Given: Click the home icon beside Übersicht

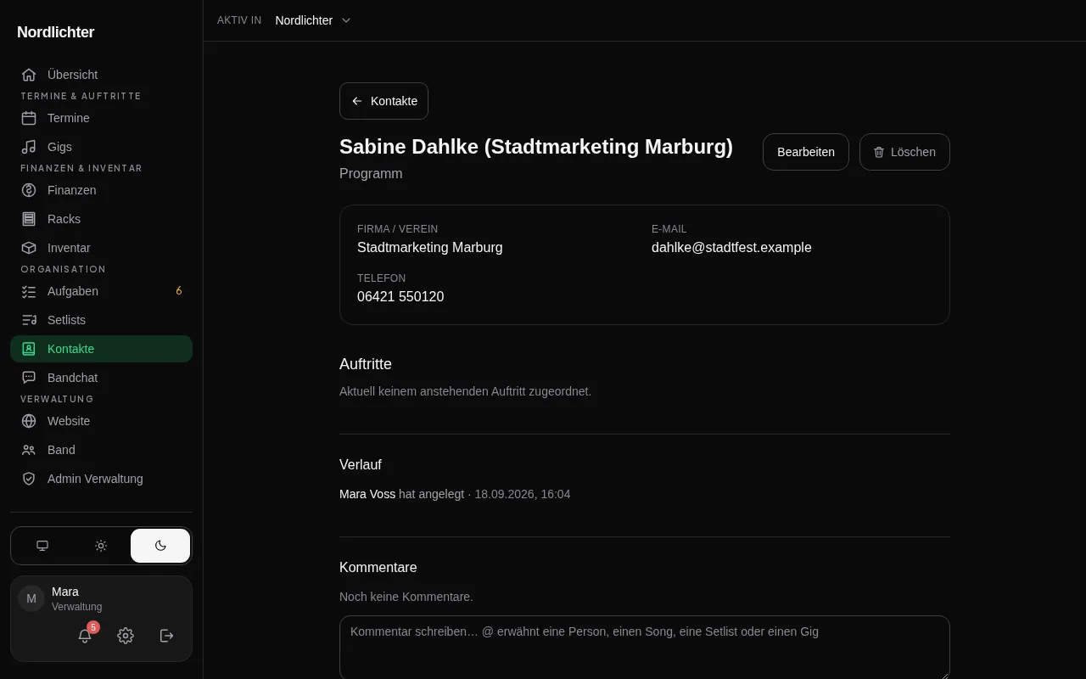Looking at the screenshot, I should pyautogui.click(x=29, y=75).
